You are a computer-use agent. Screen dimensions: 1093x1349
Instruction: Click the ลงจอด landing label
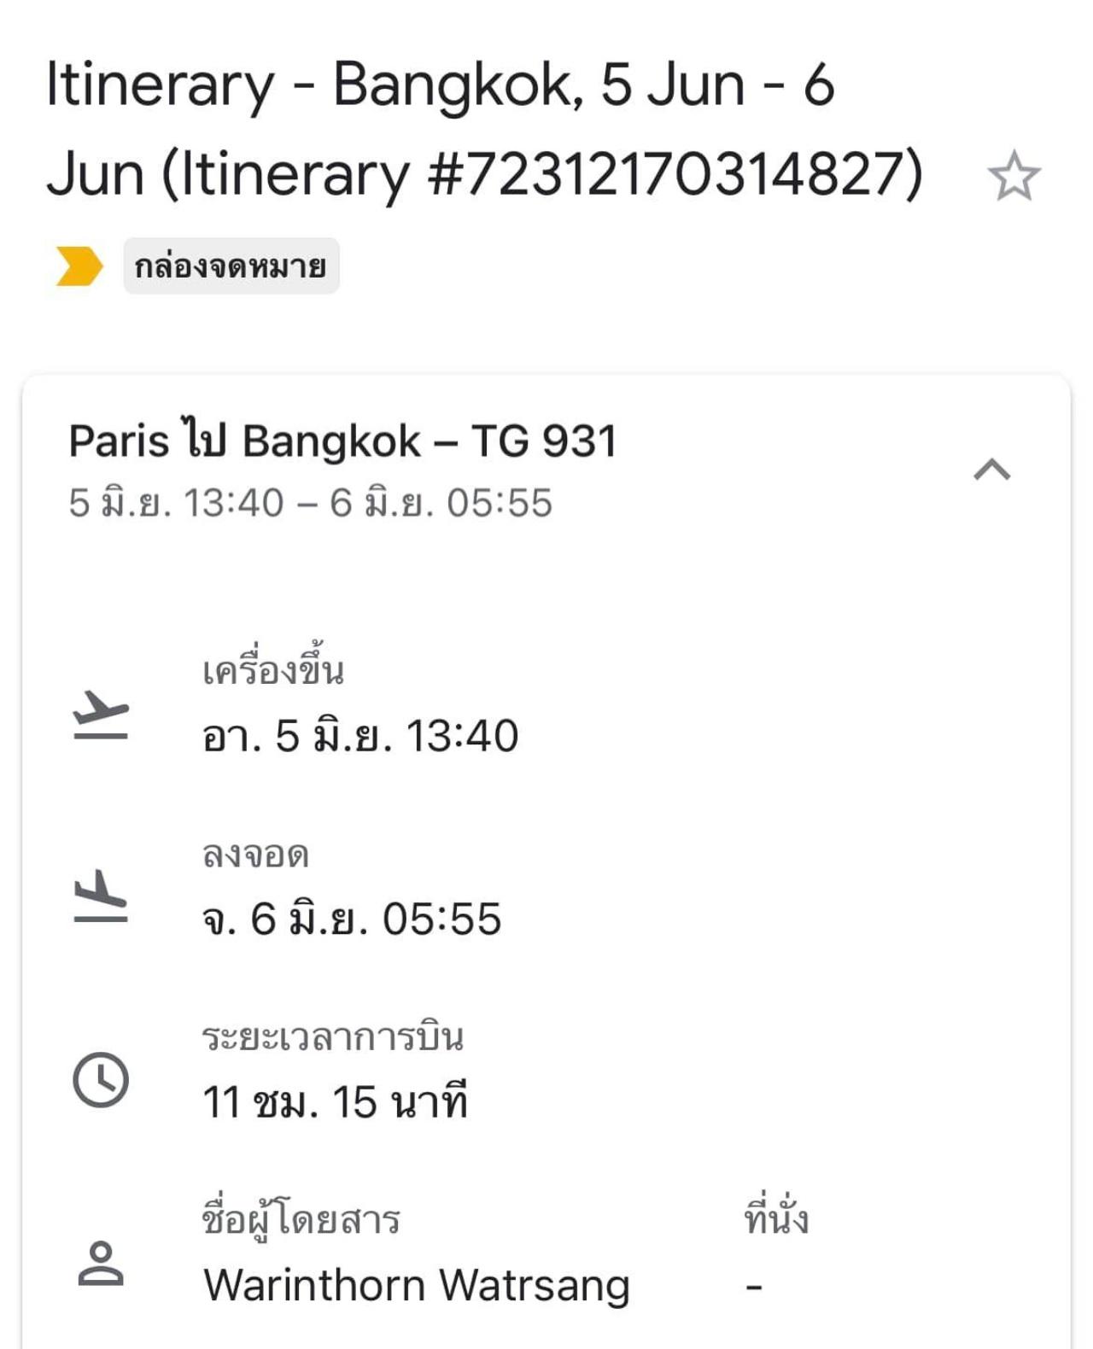255,855
